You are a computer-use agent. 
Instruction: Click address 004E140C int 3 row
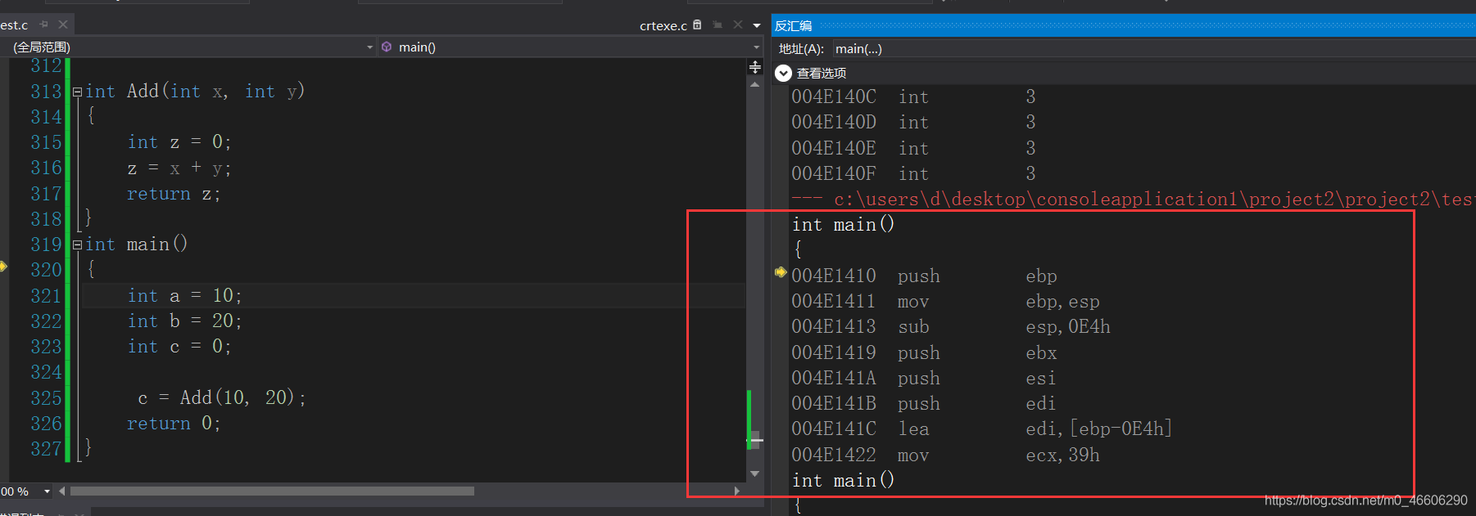(x=913, y=97)
